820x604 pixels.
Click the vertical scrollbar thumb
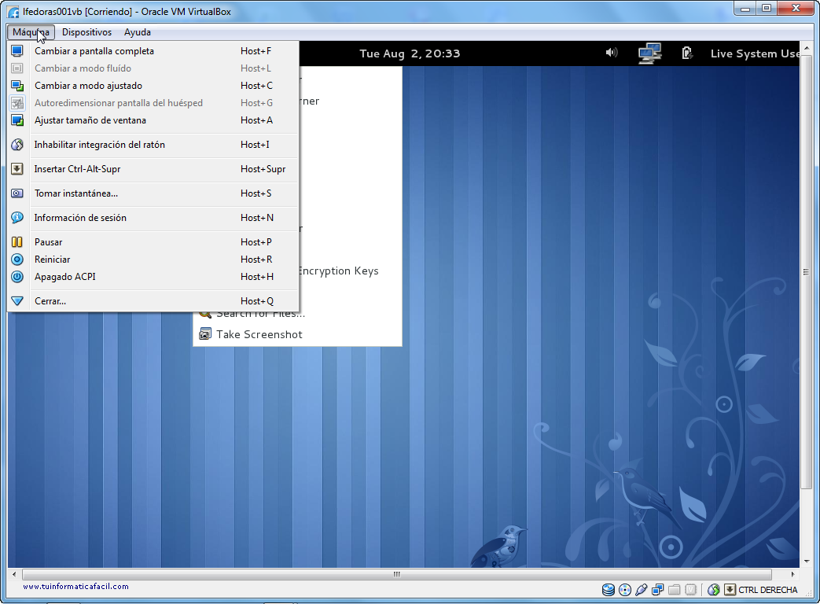click(806, 272)
